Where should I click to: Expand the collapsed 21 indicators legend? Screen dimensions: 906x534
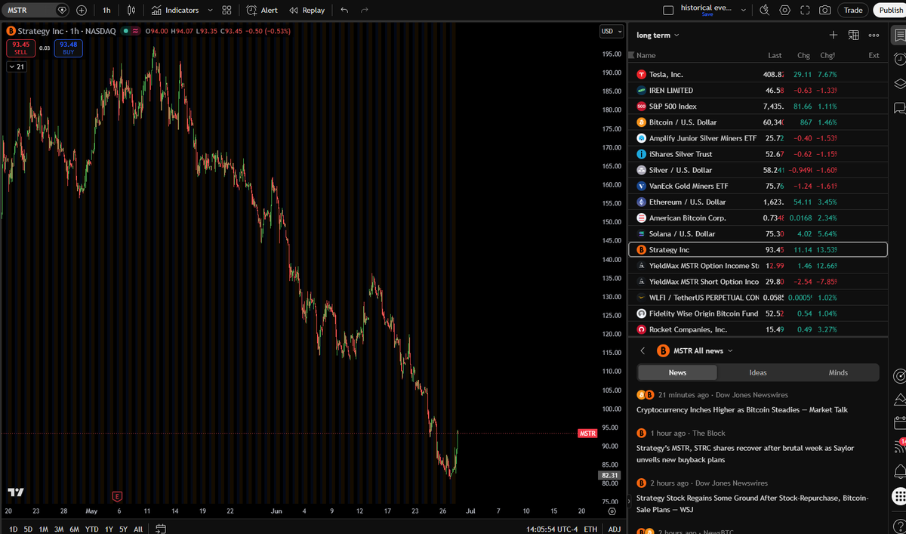(15, 66)
